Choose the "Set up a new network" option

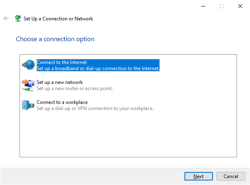click(59, 82)
